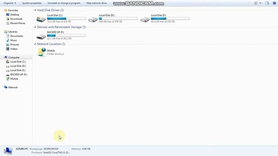
Task: Open Documents library
Action: click(x=17, y=36)
